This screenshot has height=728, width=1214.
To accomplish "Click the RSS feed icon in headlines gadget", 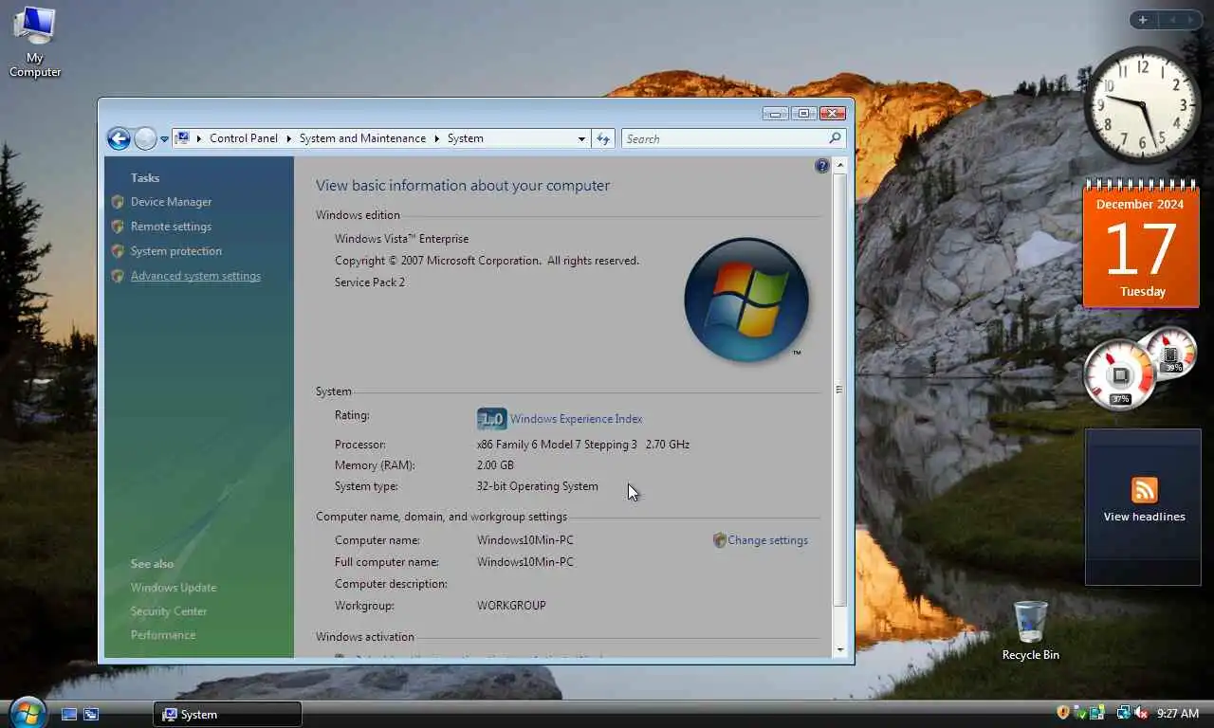I will [1145, 490].
